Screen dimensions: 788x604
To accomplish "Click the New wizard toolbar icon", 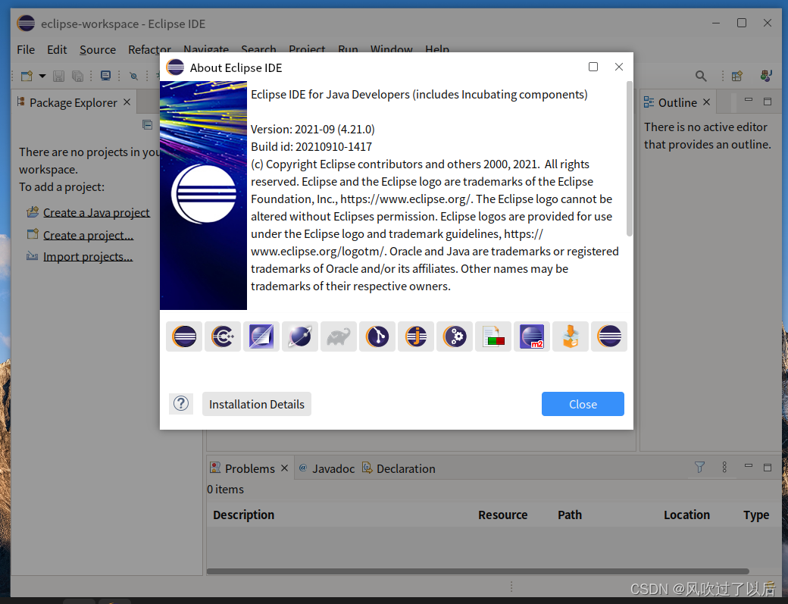I will [27, 76].
